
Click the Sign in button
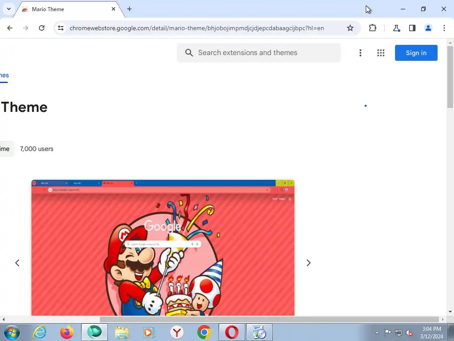[416, 53]
